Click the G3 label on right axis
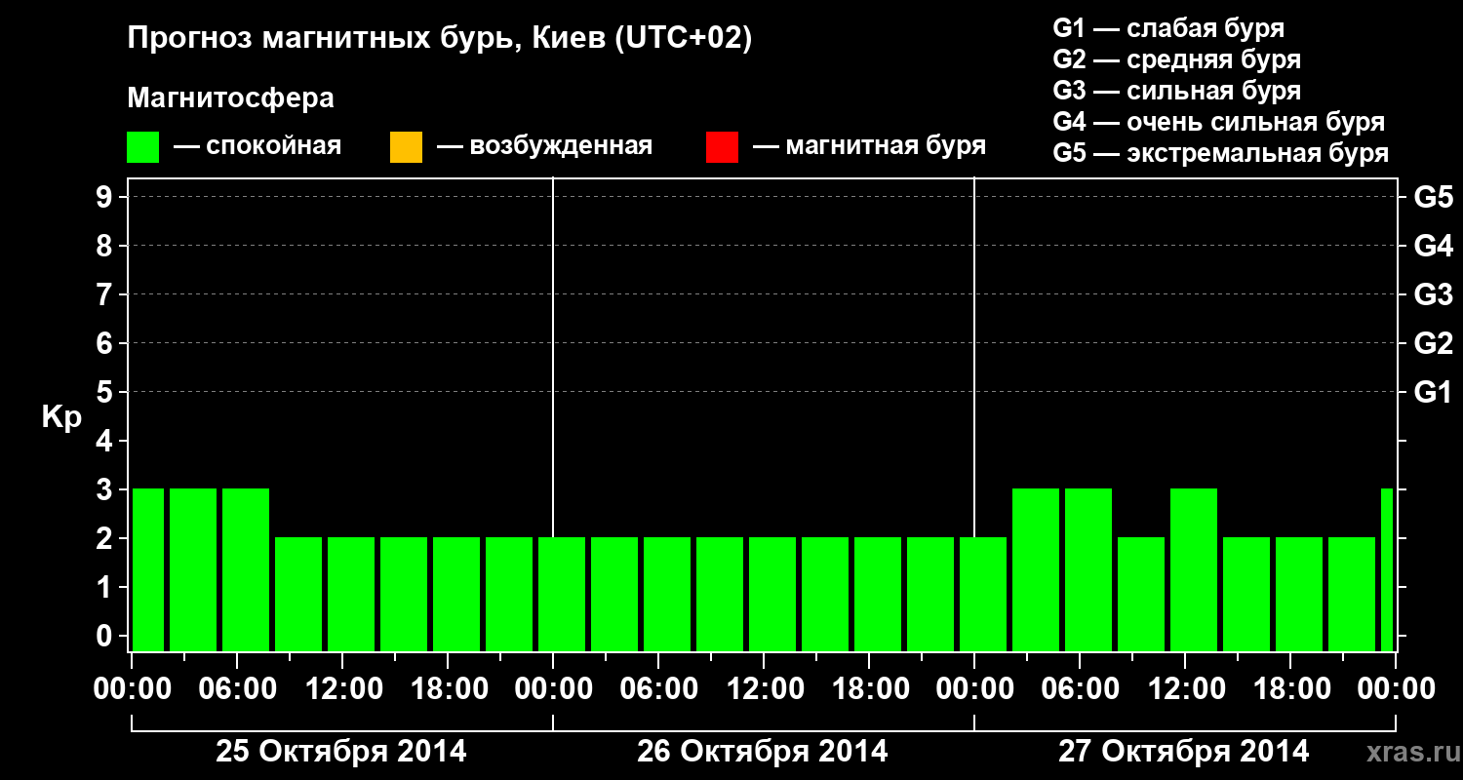 coord(1434,294)
